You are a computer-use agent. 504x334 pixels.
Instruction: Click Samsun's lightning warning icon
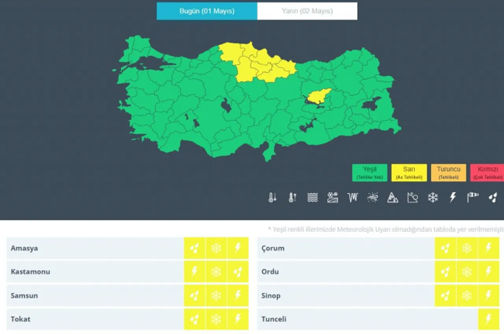[x=238, y=295]
